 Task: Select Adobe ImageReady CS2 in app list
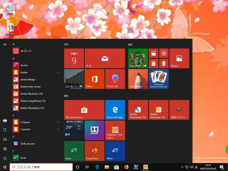(33, 101)
